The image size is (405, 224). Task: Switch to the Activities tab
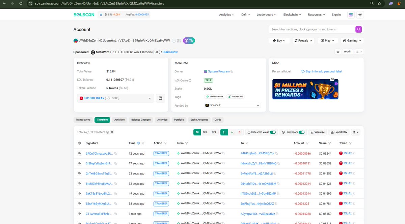pyautogui.click(x=119, y=120)
